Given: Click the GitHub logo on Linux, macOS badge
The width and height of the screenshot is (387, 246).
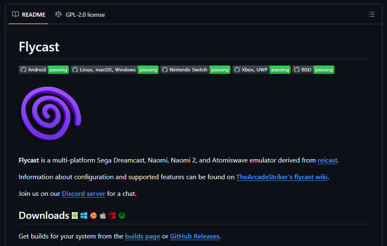Looking at the screenshot, I should tap(75, 70).
